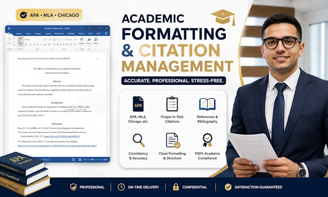Viewport: 328px width, 197px height.
Task: Click the 'Proper In-Text Citations' label
Action: 172,119
